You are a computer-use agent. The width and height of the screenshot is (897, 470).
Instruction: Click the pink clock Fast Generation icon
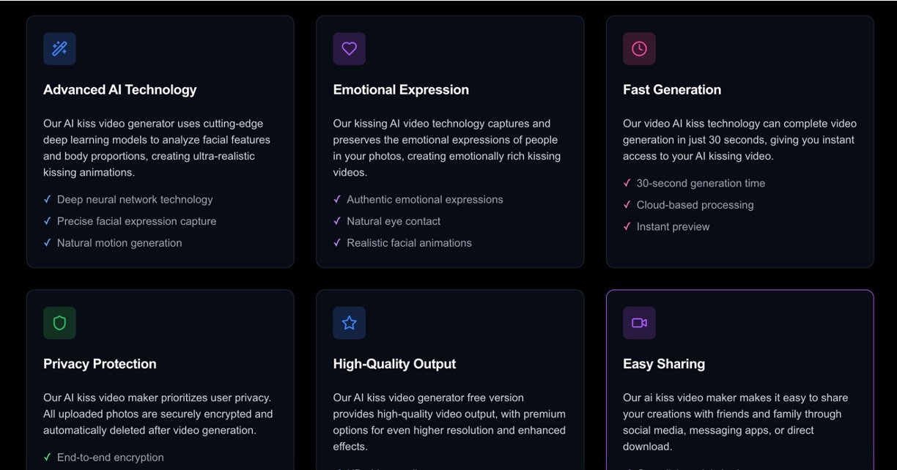[x=639, y=49]
